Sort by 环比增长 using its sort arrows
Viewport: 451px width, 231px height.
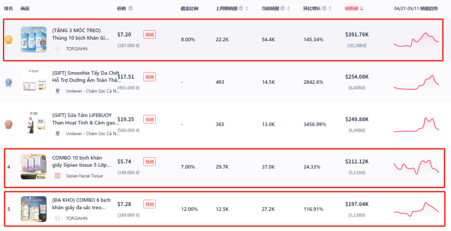(x=330, y=8)
